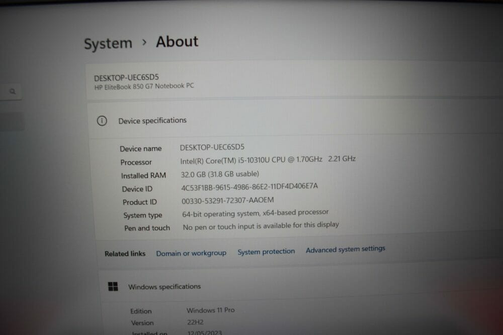Screen dimensions: 503x335
Task: Click the Device name value DESKTOP-UEC6SD5
Action: pos(212,147)
